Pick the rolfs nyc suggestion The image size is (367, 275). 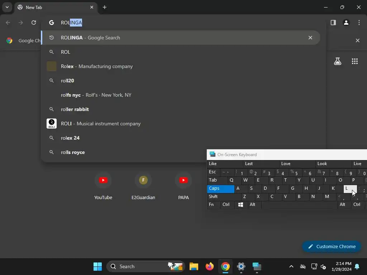pos(181,95)
